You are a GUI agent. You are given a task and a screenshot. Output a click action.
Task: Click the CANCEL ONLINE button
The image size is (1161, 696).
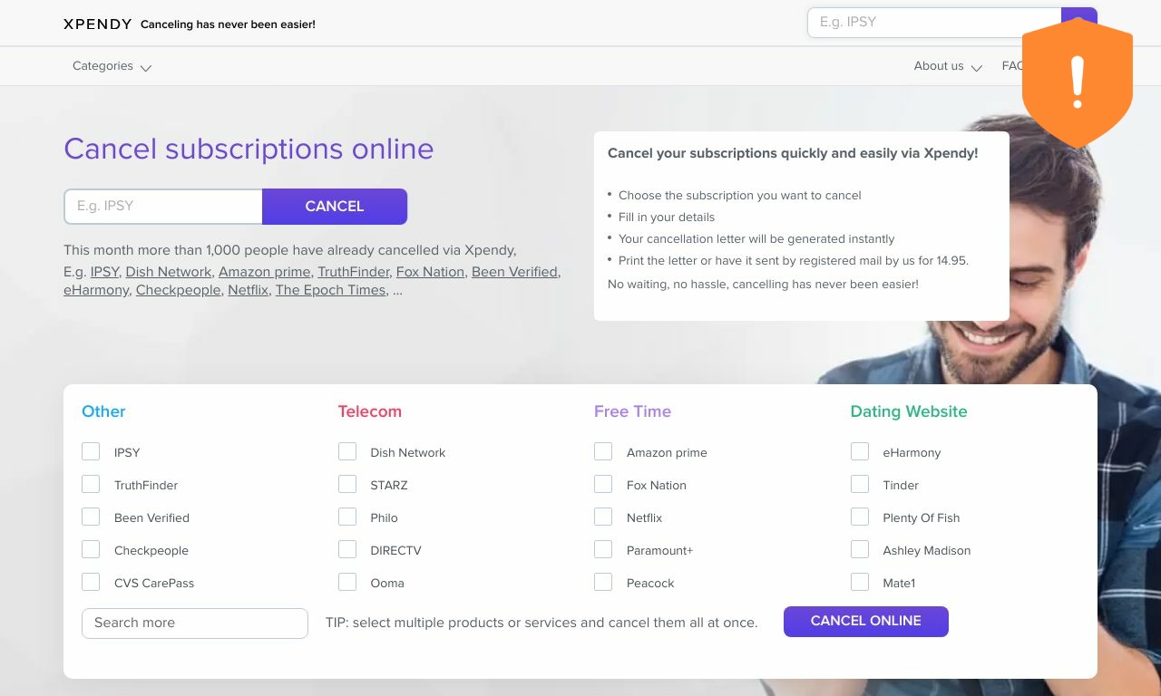pos(866,622)
